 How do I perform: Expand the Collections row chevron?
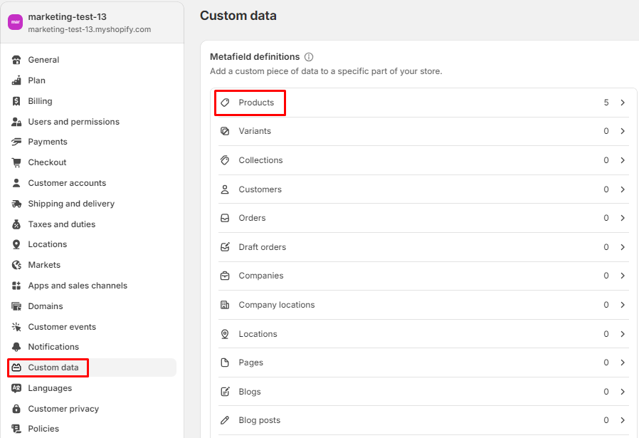(623, 160)
